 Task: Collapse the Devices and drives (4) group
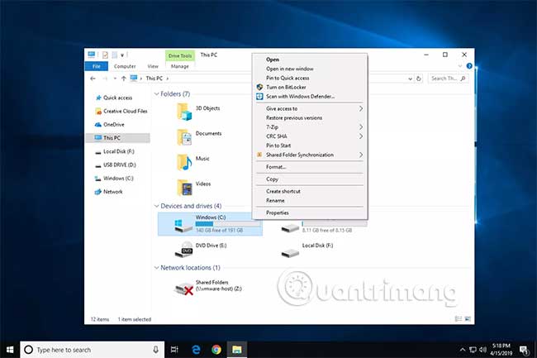pyautogui.click(x=156, y=206)
